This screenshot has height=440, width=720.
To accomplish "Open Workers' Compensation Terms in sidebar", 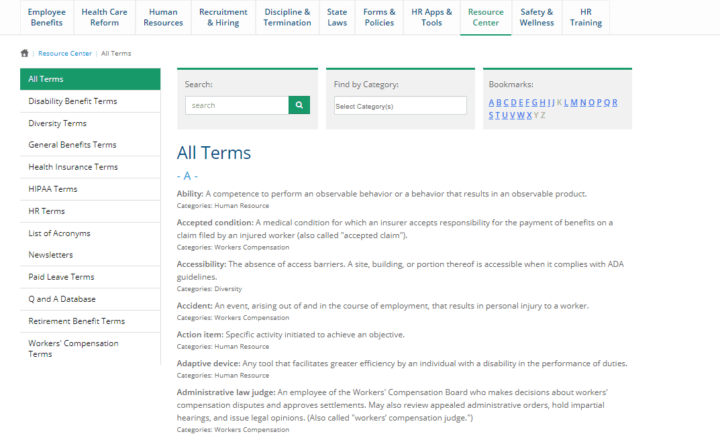I will [91, 348].
